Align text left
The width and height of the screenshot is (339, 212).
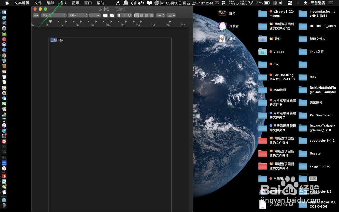136,15
